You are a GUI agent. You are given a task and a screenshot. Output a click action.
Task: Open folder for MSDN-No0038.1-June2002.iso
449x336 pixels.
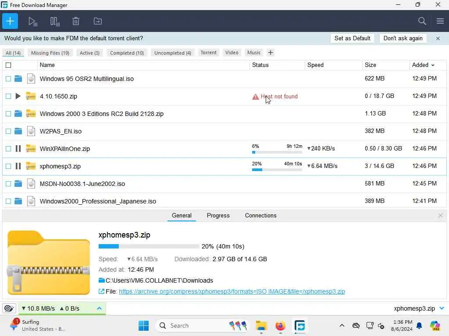click(18, 184)
